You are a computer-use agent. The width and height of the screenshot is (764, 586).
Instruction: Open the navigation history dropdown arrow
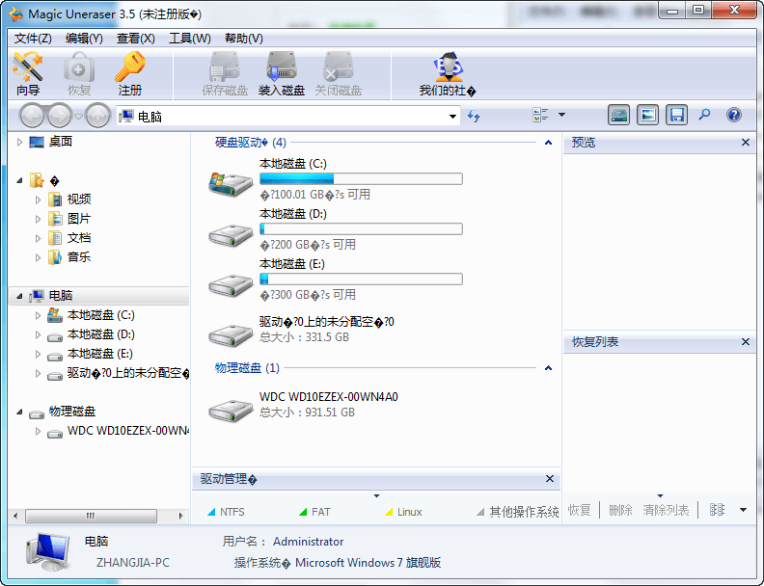[x=78, y=117]
